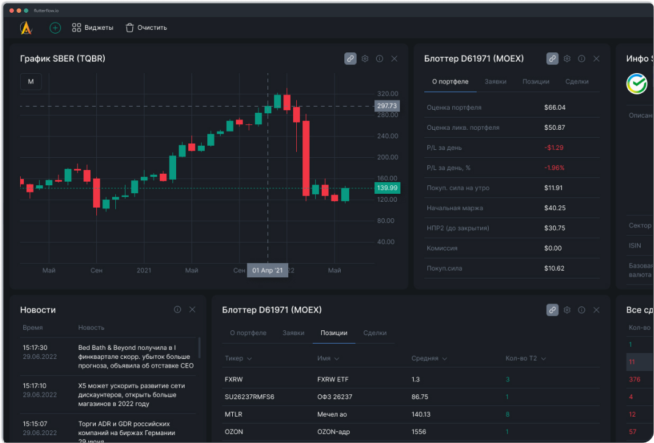The image size is (654, 443).
Task: Click the P/L за день, % value -1.96%
Action: [554, 168]
